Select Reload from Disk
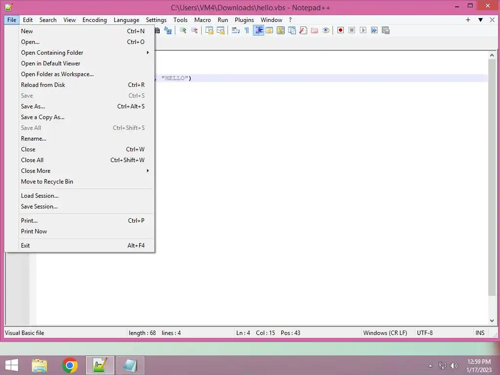The width and height of the screenshot is (500, 375). point(80,85)
